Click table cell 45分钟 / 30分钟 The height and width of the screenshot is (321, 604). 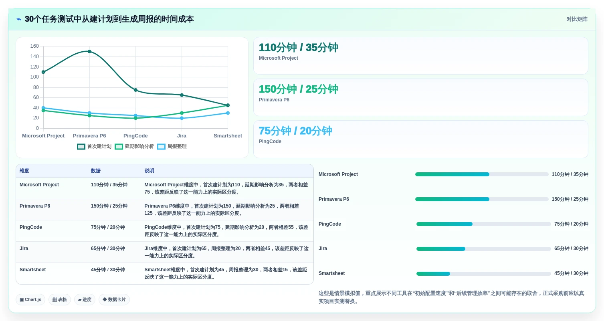[x=108, y=270]
